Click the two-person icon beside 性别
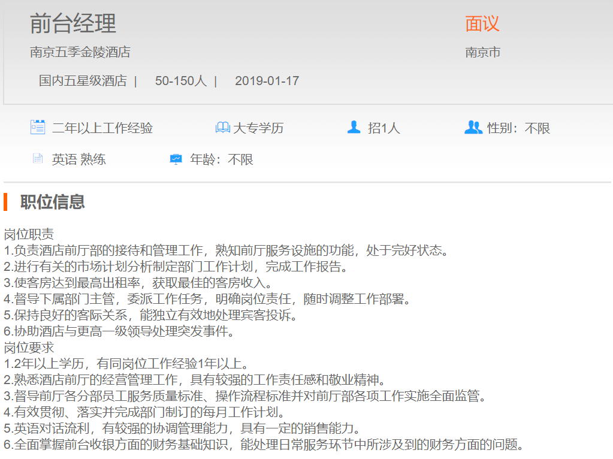 point(473,127)
